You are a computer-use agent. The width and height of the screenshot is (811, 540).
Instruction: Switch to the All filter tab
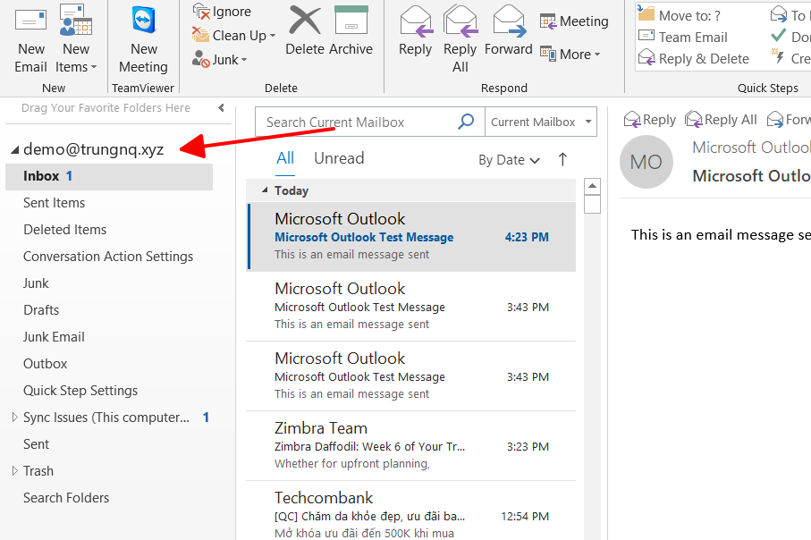coord(285,158)
